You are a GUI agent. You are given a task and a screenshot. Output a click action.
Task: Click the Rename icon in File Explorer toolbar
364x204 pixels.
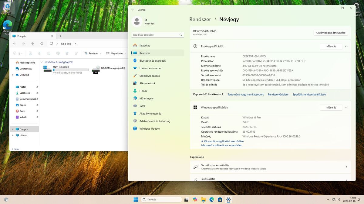click(x=58, y=53)
